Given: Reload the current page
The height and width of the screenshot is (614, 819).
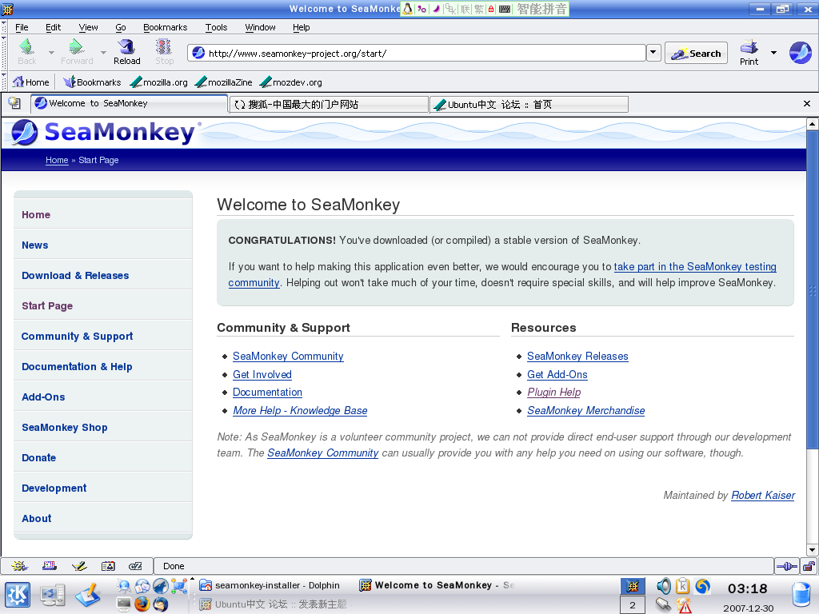Looking at the screenshot, I should 127,52.
